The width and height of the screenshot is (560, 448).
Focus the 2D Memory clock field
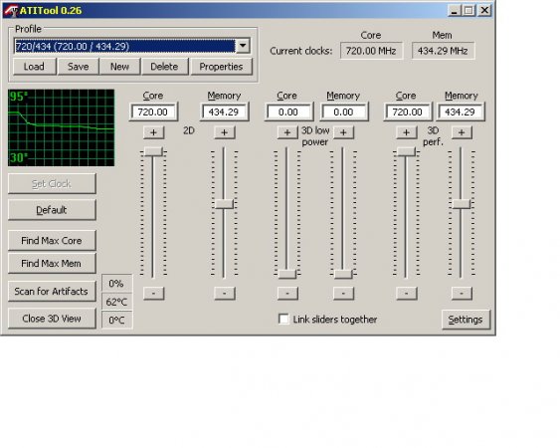[x=224, y=112]
